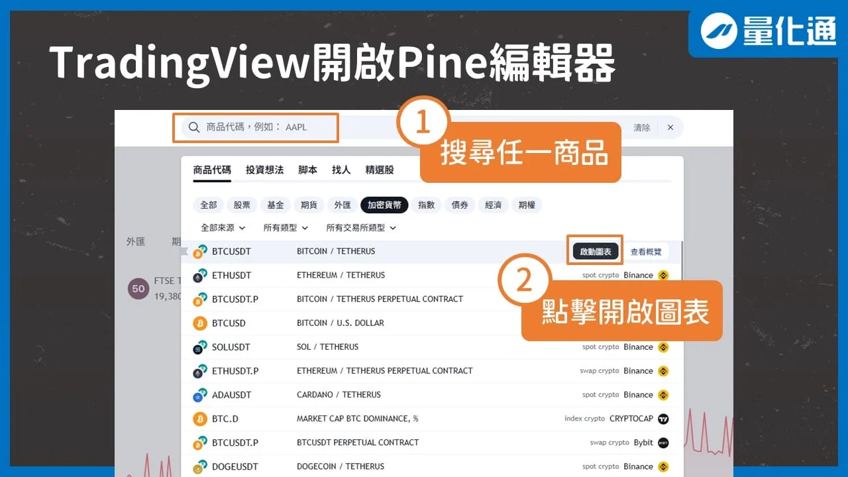Image resolution: width=848 pixels, height=477 pixels.
Task: Switch to the 投資想法 tab
Action: point(264,170)
